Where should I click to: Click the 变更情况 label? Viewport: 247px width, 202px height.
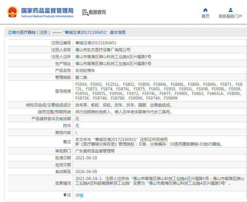[63, 183]
